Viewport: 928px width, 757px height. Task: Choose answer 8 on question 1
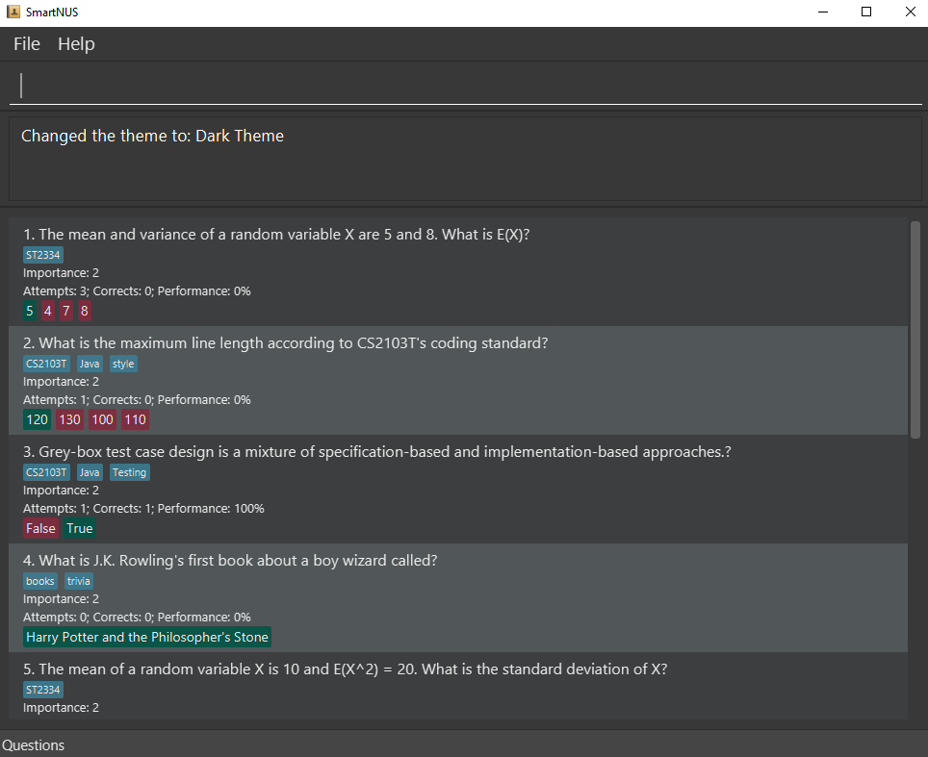(x=84, y=310)
